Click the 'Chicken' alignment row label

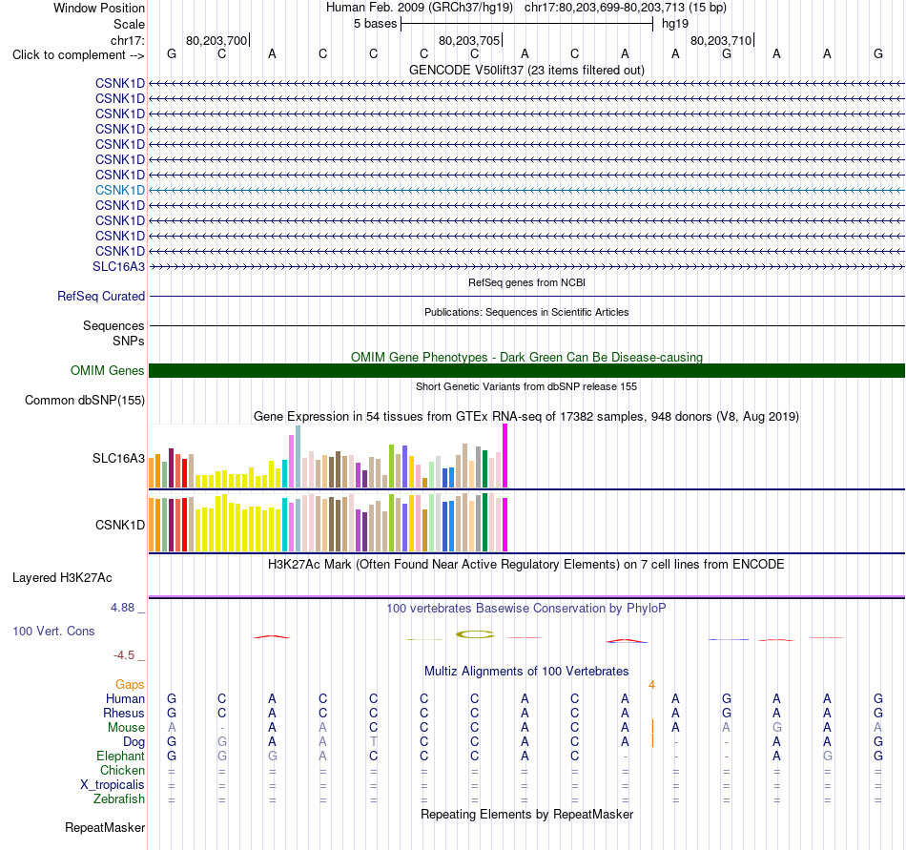point(122,770)
